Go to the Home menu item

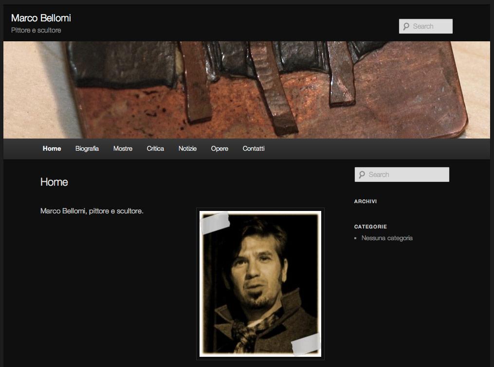[52, 149]
